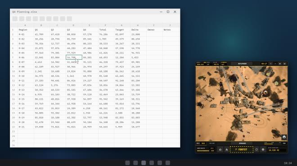The image size is (297, 166).
Task: Click the health bar at game bottom left
Action: click(x=203, y=151)
